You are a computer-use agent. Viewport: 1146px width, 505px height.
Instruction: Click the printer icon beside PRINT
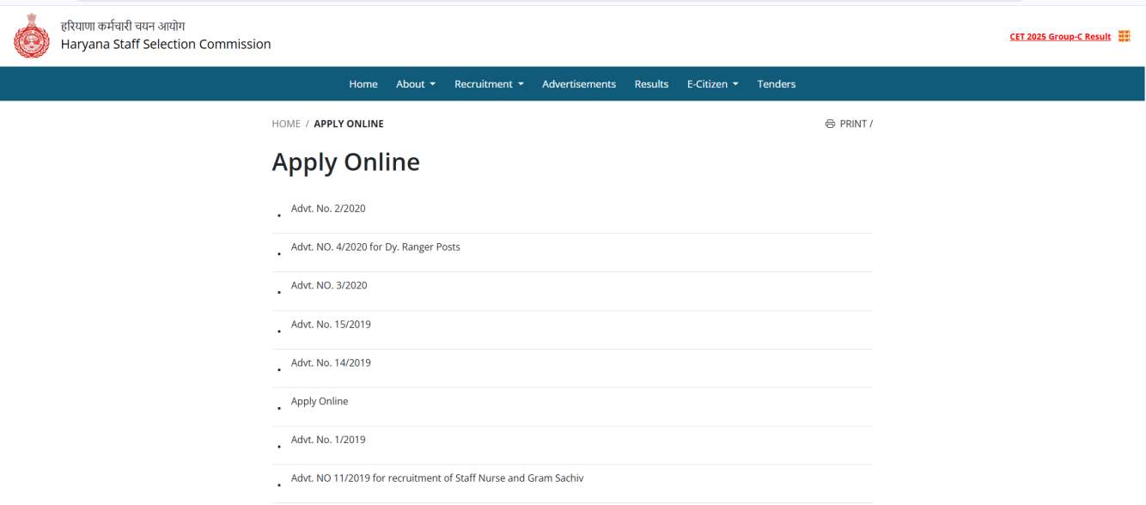828,123
